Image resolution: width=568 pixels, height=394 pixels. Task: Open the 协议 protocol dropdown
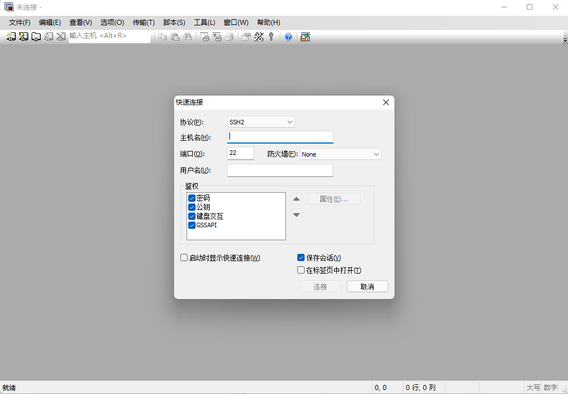pos(290,122)
